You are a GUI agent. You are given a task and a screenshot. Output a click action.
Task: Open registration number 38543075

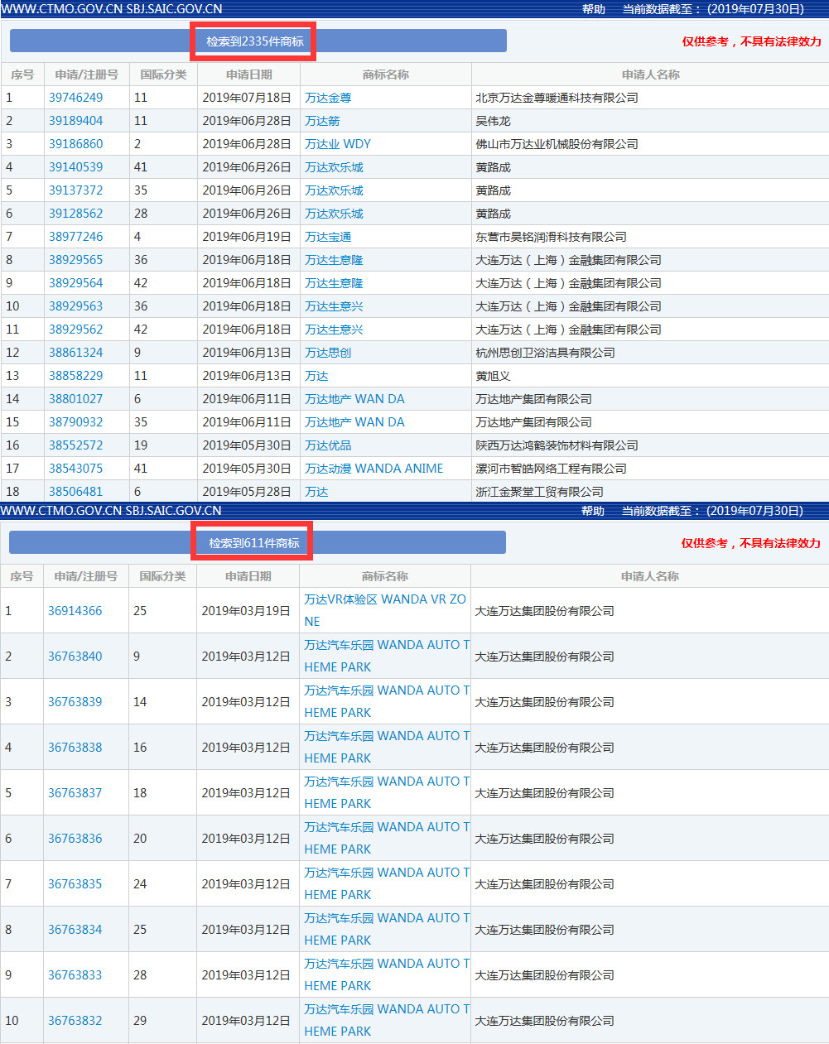(x=75, y=469)
